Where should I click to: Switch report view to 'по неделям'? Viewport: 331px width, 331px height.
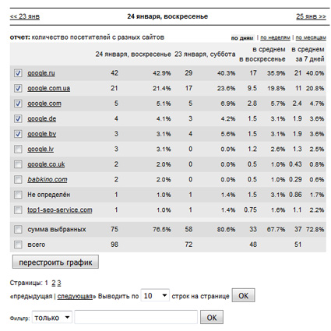pos(275,37)
